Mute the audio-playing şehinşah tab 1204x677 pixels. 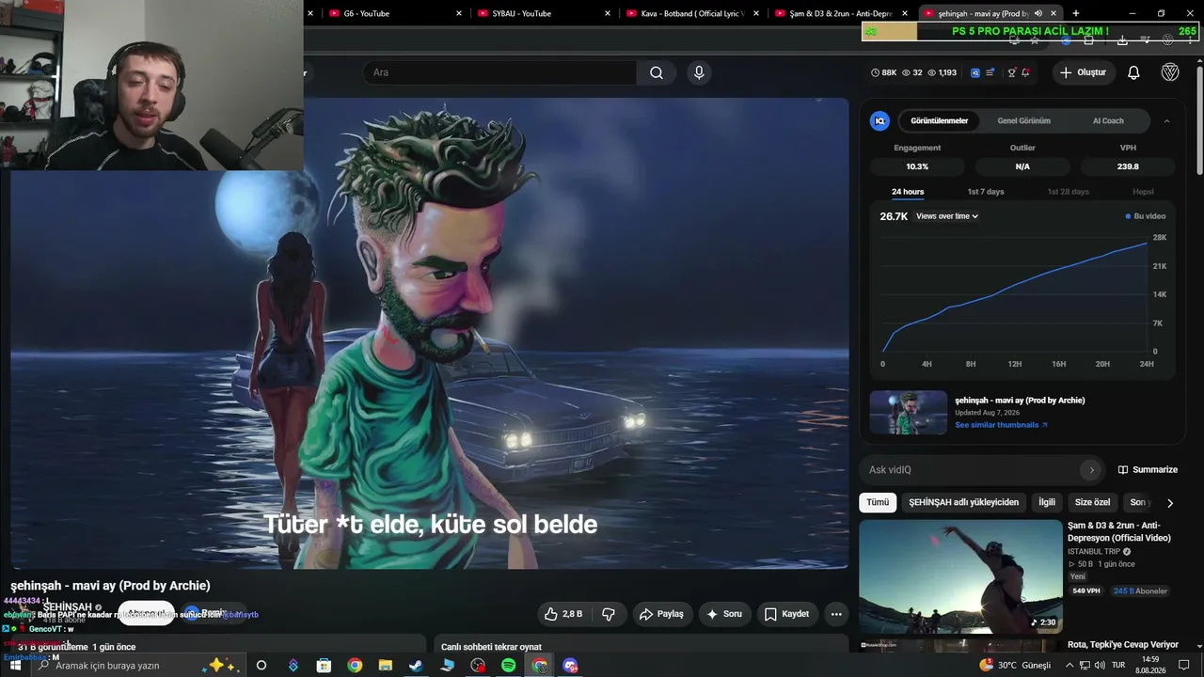coord(1038,13)
